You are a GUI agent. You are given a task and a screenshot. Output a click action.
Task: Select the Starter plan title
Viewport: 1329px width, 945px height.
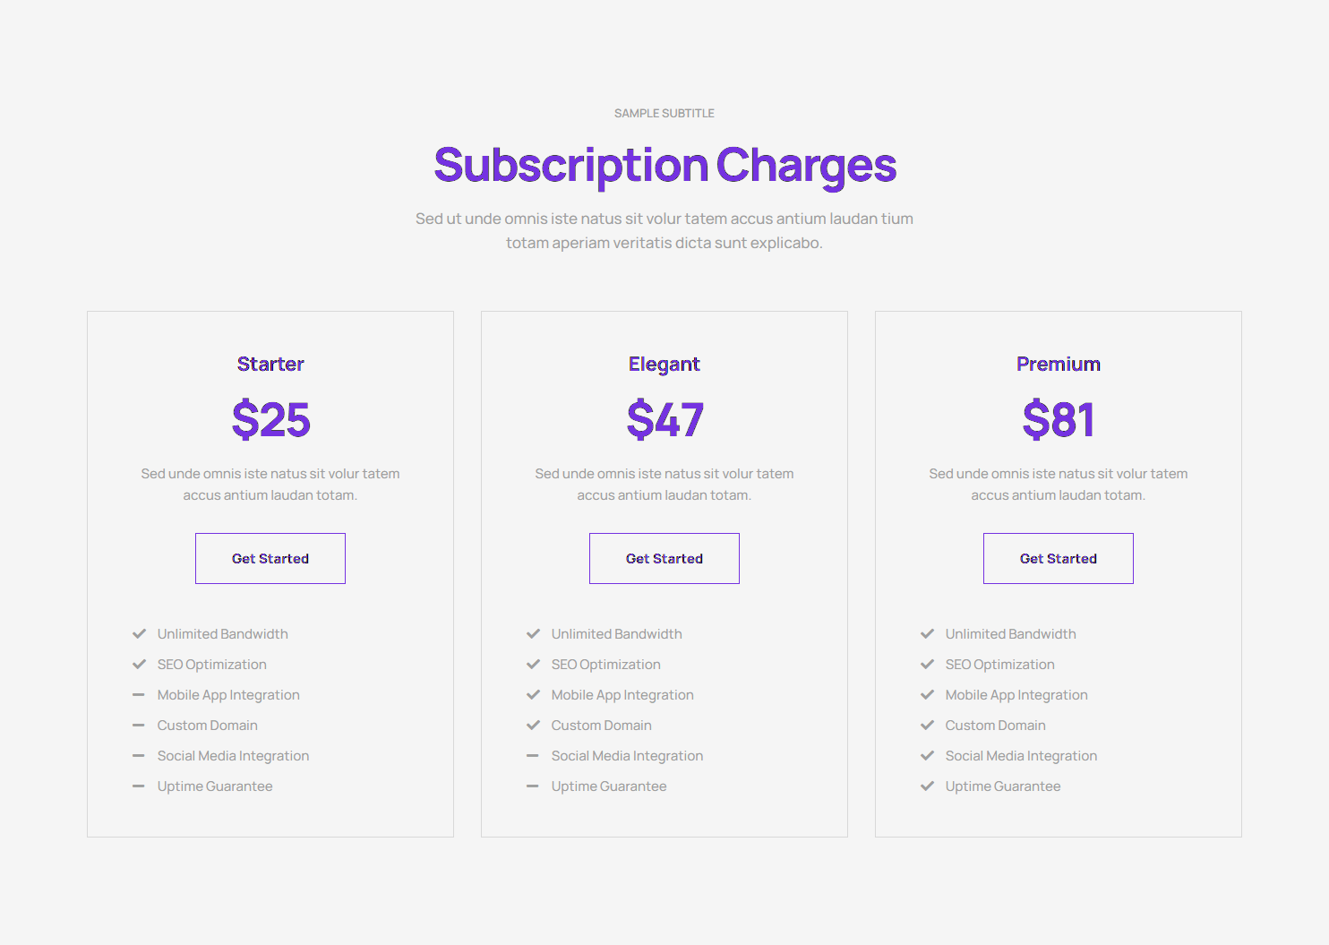(270, 364)
